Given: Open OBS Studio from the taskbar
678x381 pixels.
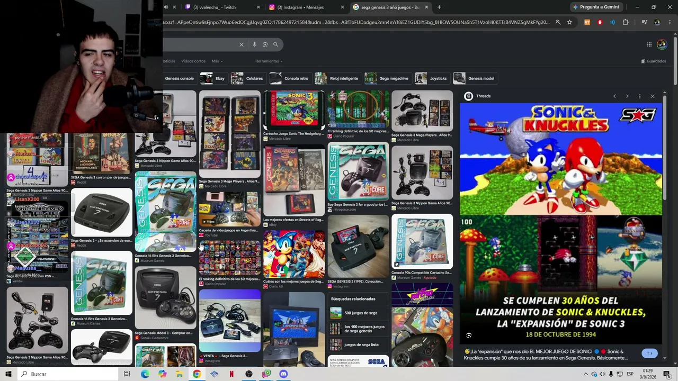Looking at the screenshot, I should (x=249, y=374).
